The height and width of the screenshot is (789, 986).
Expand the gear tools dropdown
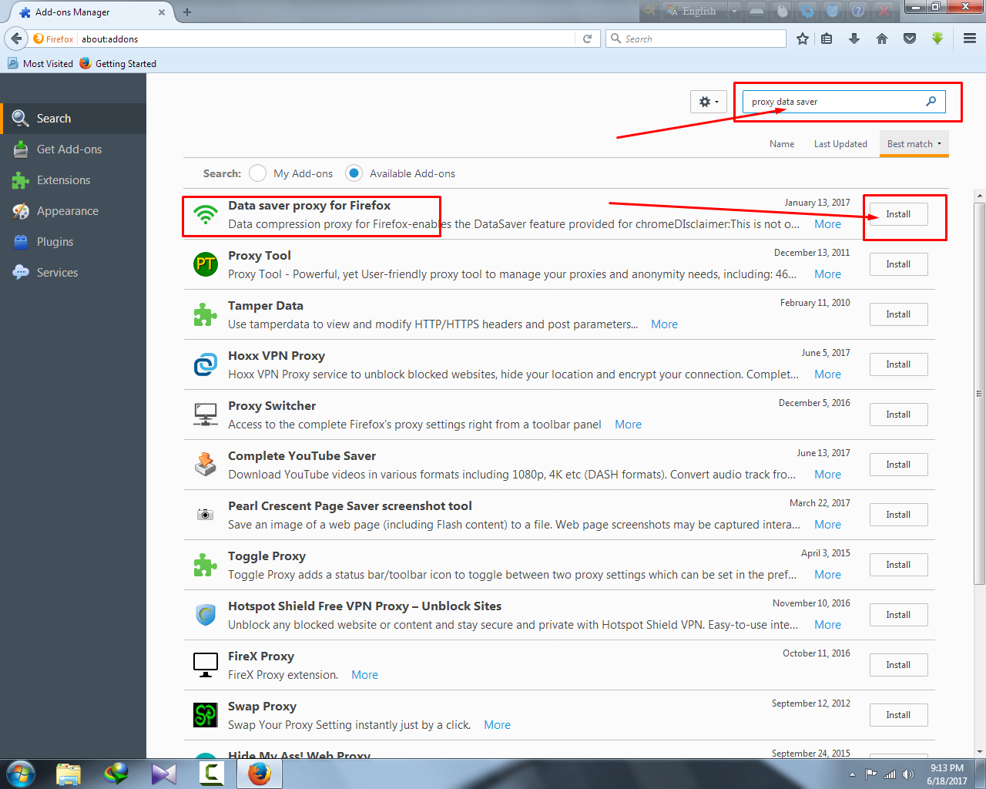tap(708, 102)
